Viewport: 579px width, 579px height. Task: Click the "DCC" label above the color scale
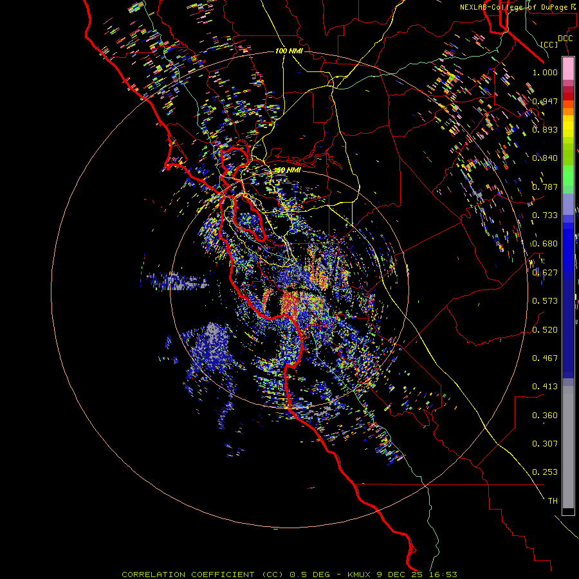(565, 39)
